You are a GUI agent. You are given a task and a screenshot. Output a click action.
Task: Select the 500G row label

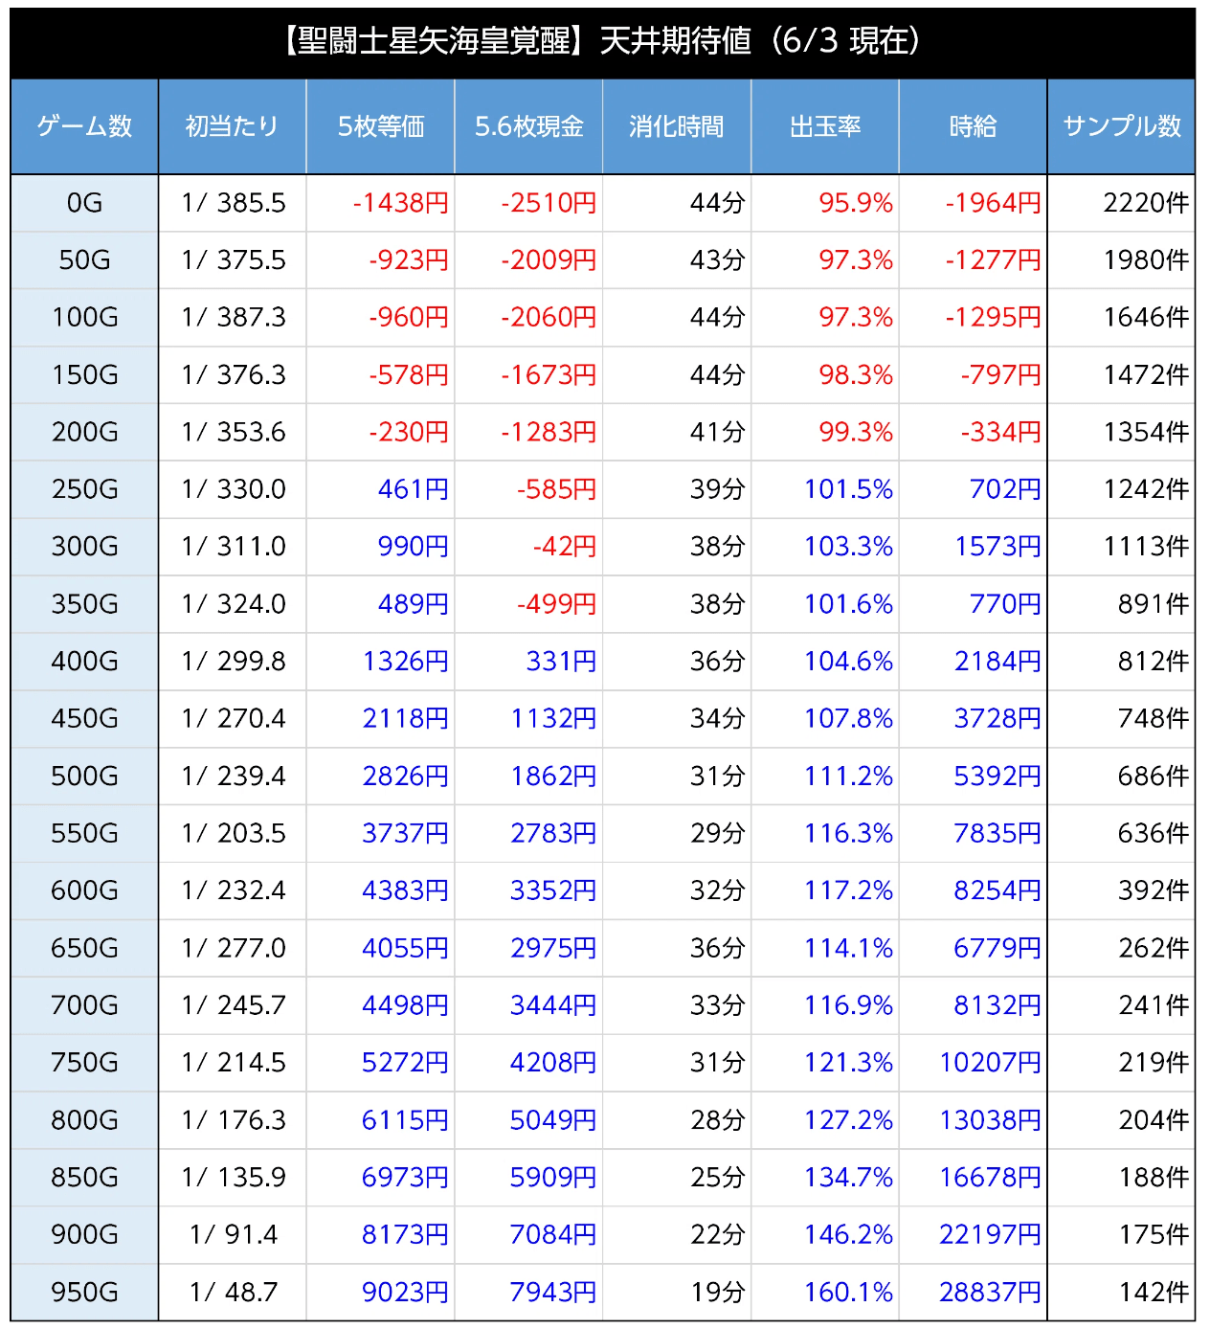tap(84, 777)
